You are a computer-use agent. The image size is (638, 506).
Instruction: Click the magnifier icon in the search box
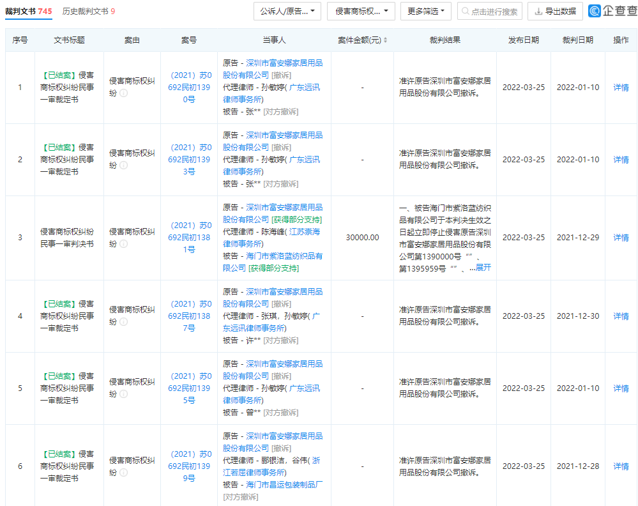click(x=465, y=11)
